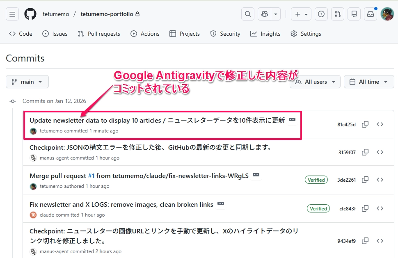This screenshot has width=398, height=258.
Task: Open the notifications inbox icon
Action: (x=371, y=14)
